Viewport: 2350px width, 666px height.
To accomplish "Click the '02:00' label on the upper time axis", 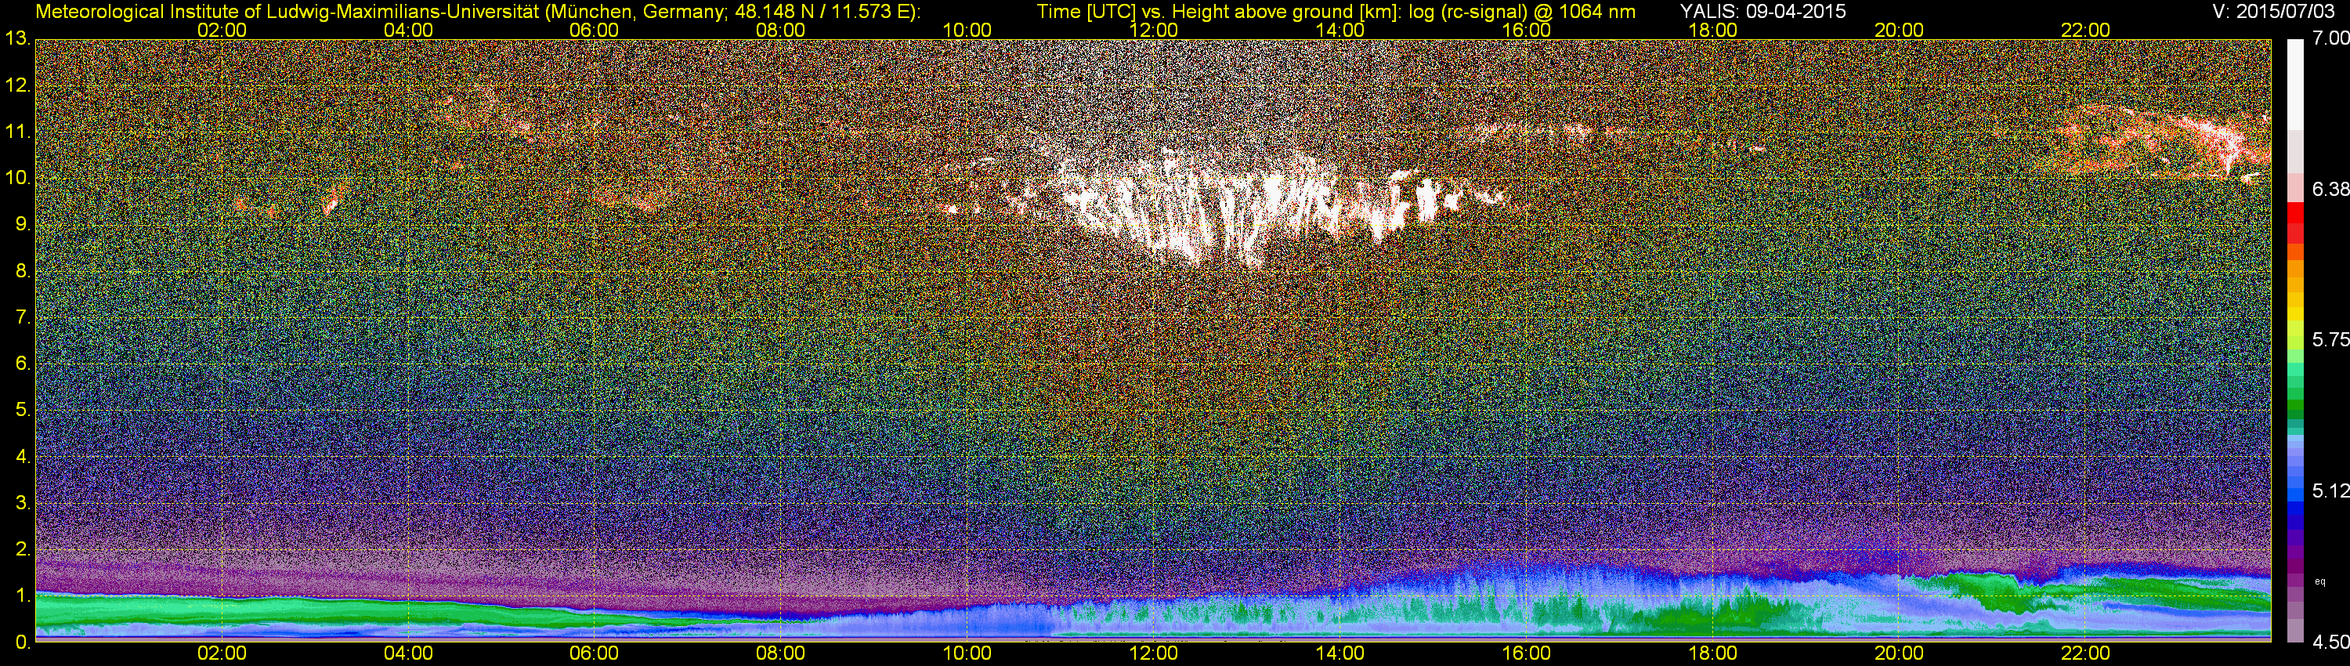I will [222, 30].
